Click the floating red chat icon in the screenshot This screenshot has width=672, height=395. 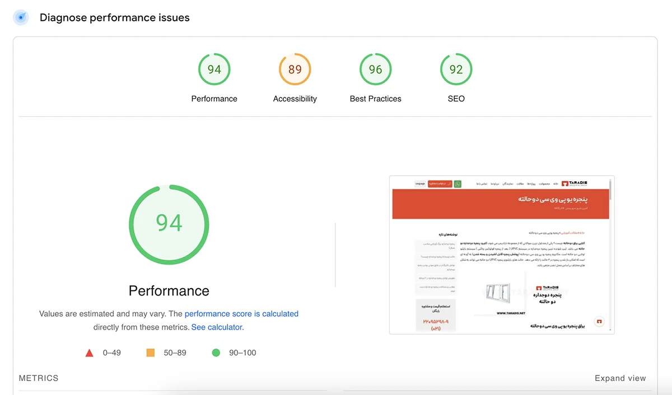click(599, 322)
